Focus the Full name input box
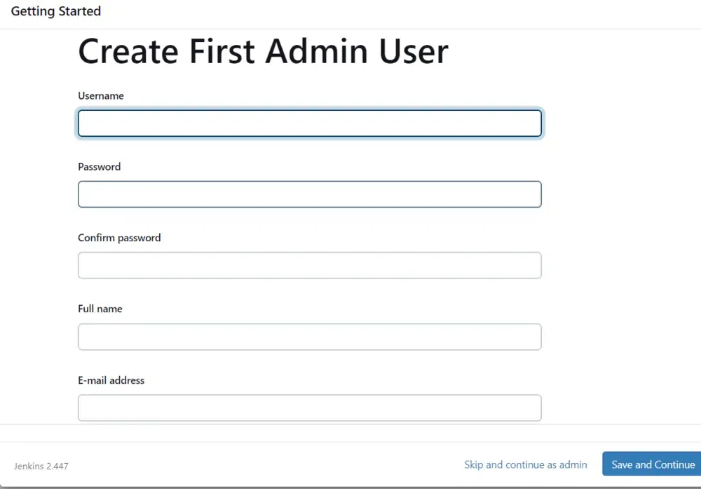The height and width of the screenshot is (489, 701). tap(309, 337)
